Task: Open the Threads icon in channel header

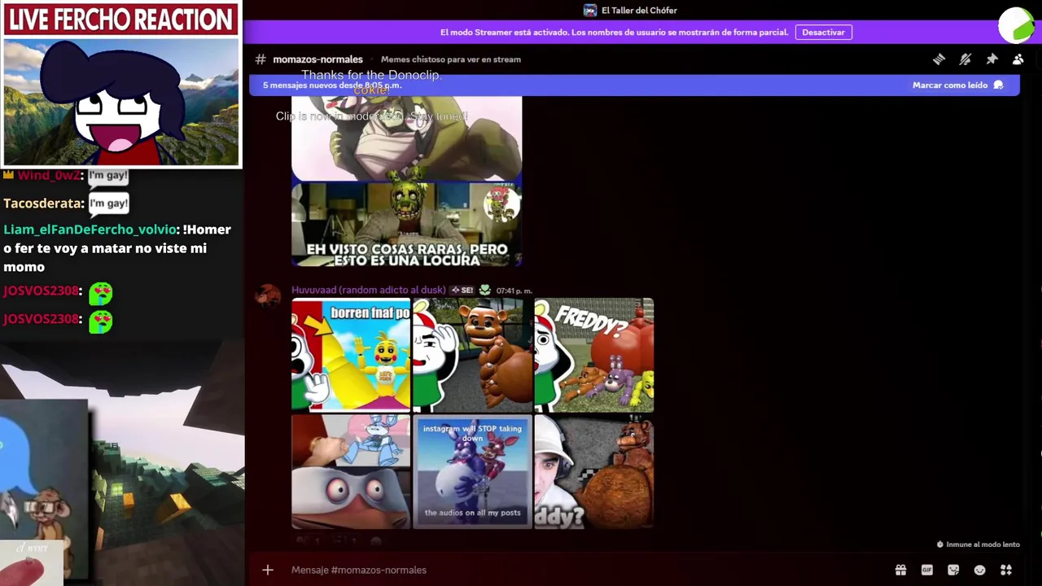Action: (939, 59)
